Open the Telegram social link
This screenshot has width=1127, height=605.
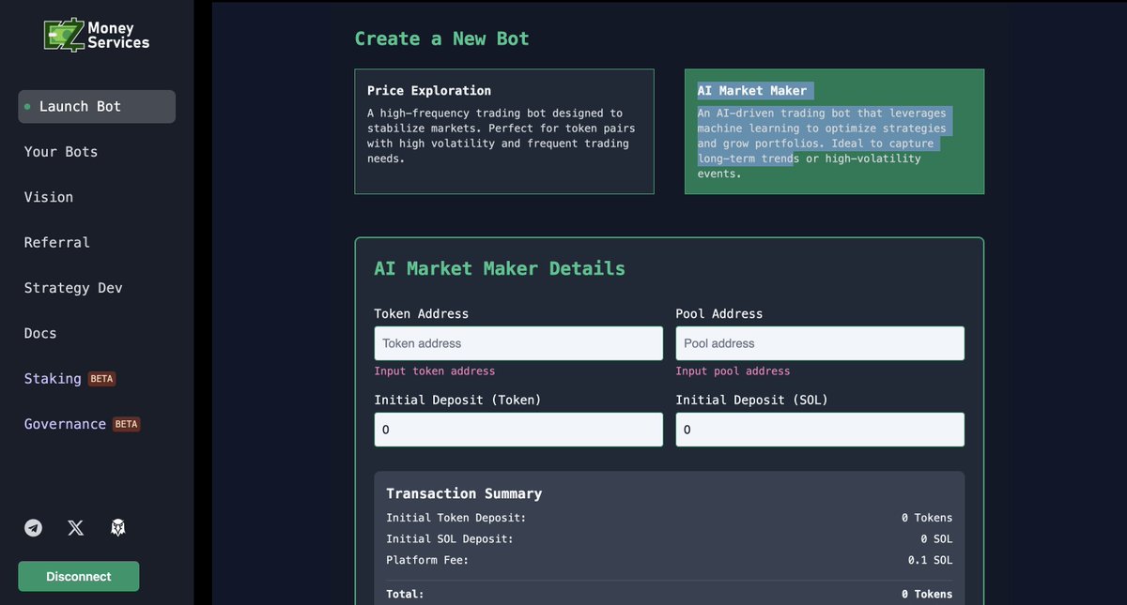pos(34,527)
